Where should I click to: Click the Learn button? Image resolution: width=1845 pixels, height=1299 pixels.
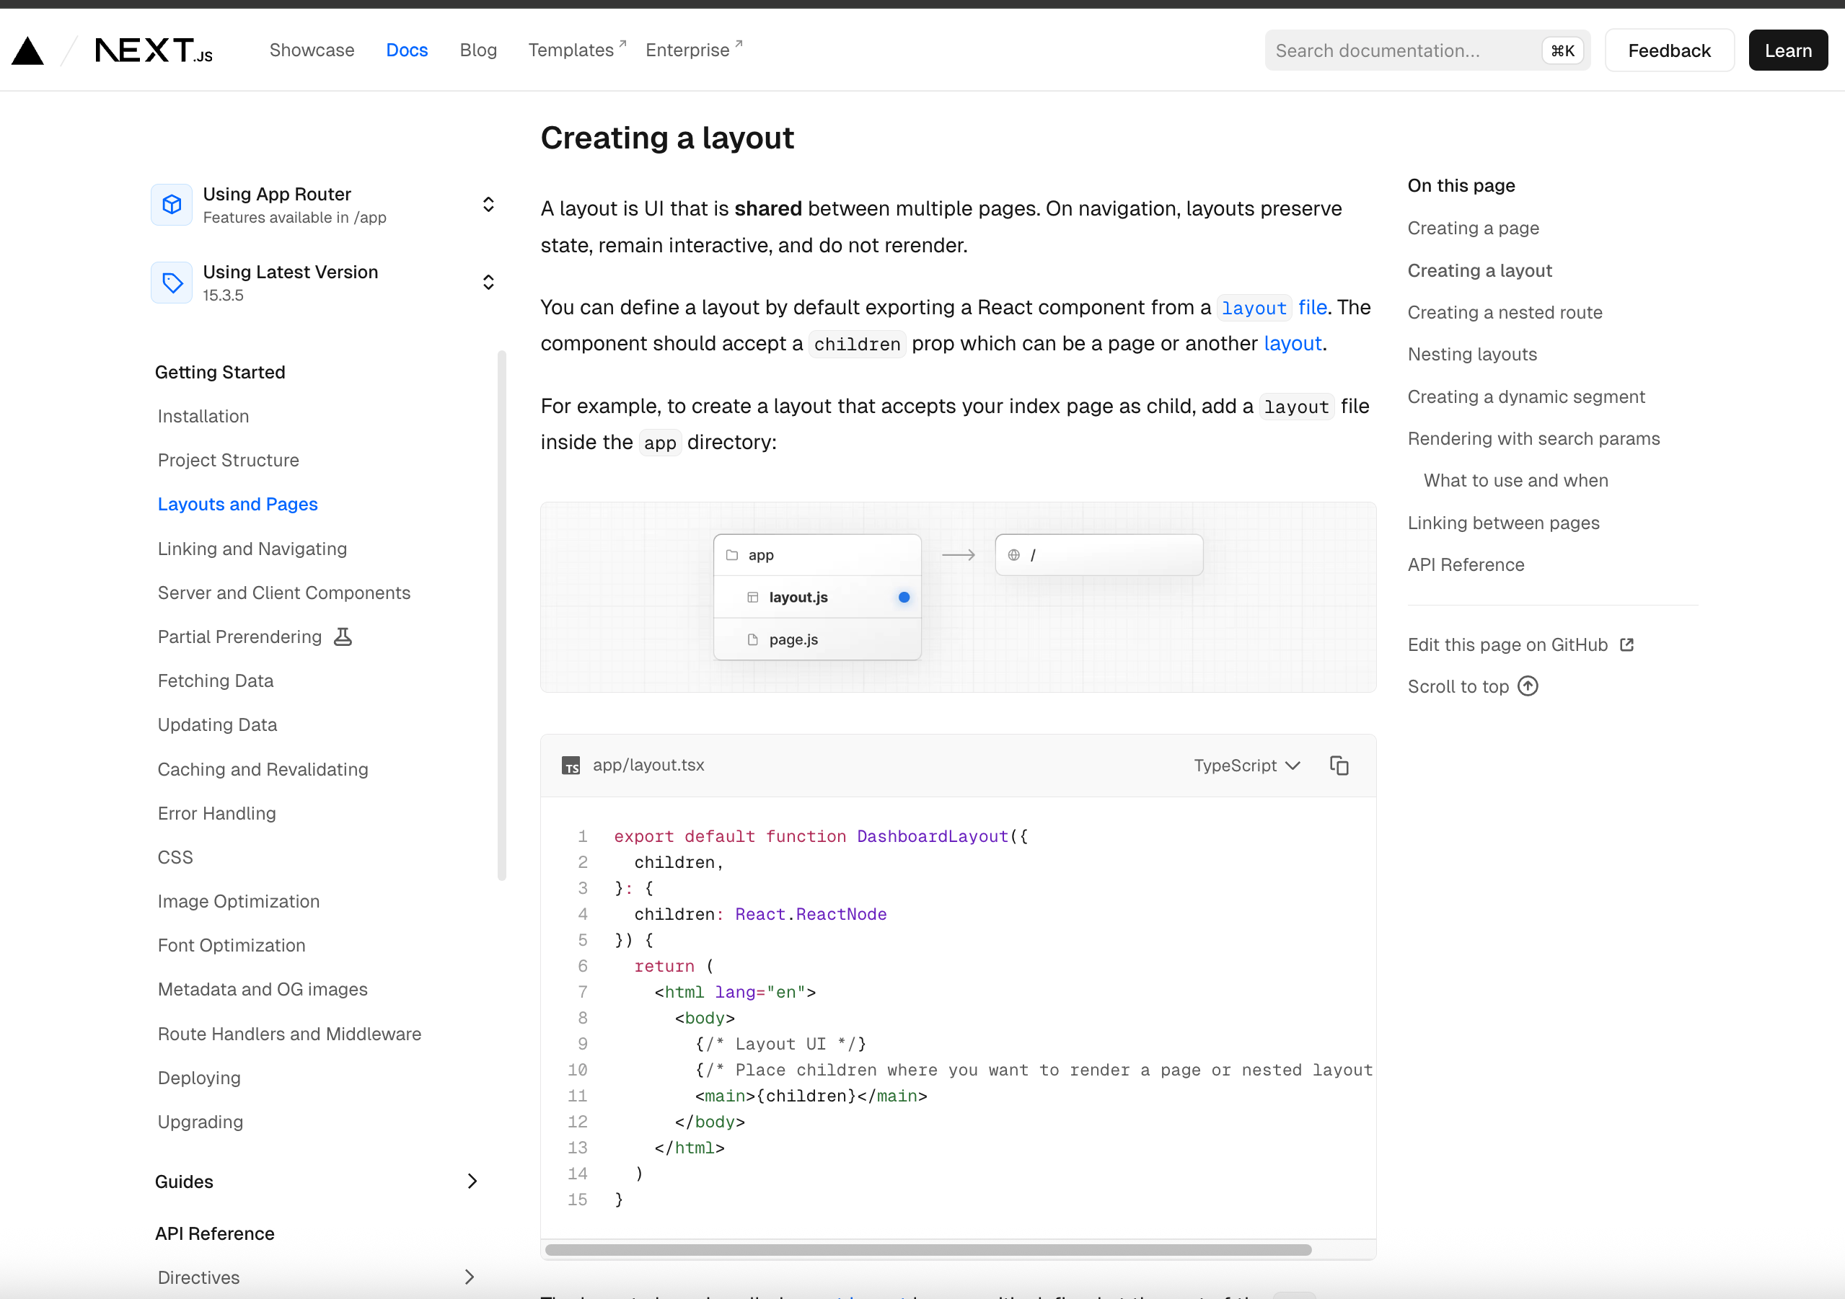1788,50
